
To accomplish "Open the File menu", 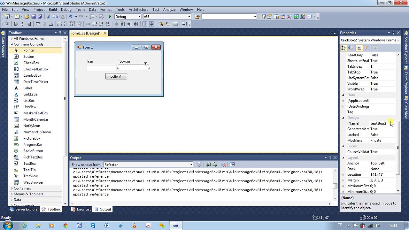I will click(x=5, y=10).
